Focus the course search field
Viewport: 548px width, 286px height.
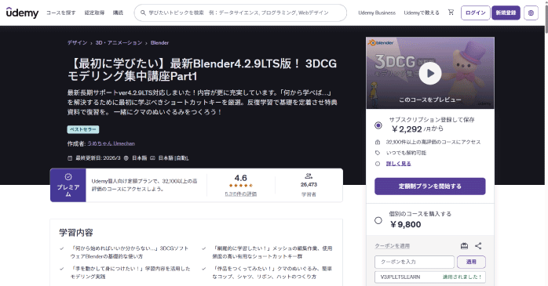point(240,13)
